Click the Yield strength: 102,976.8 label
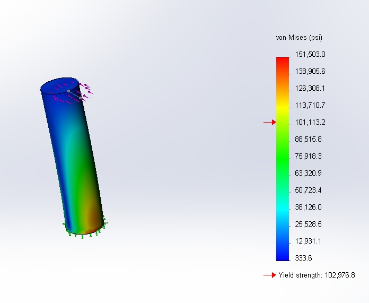 [317, 275]
